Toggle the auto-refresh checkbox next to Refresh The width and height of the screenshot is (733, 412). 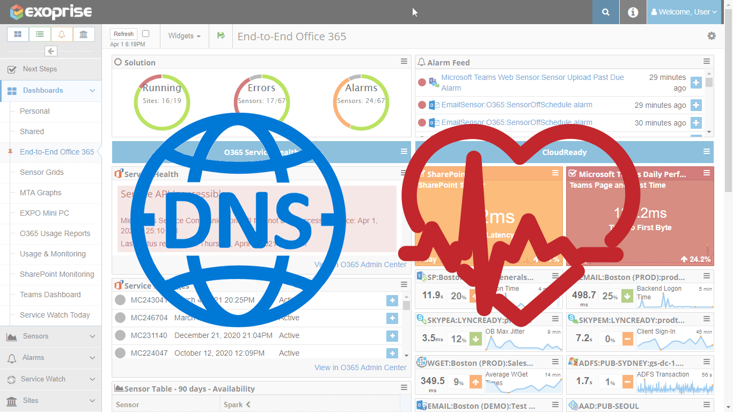[x=145, y=33]
